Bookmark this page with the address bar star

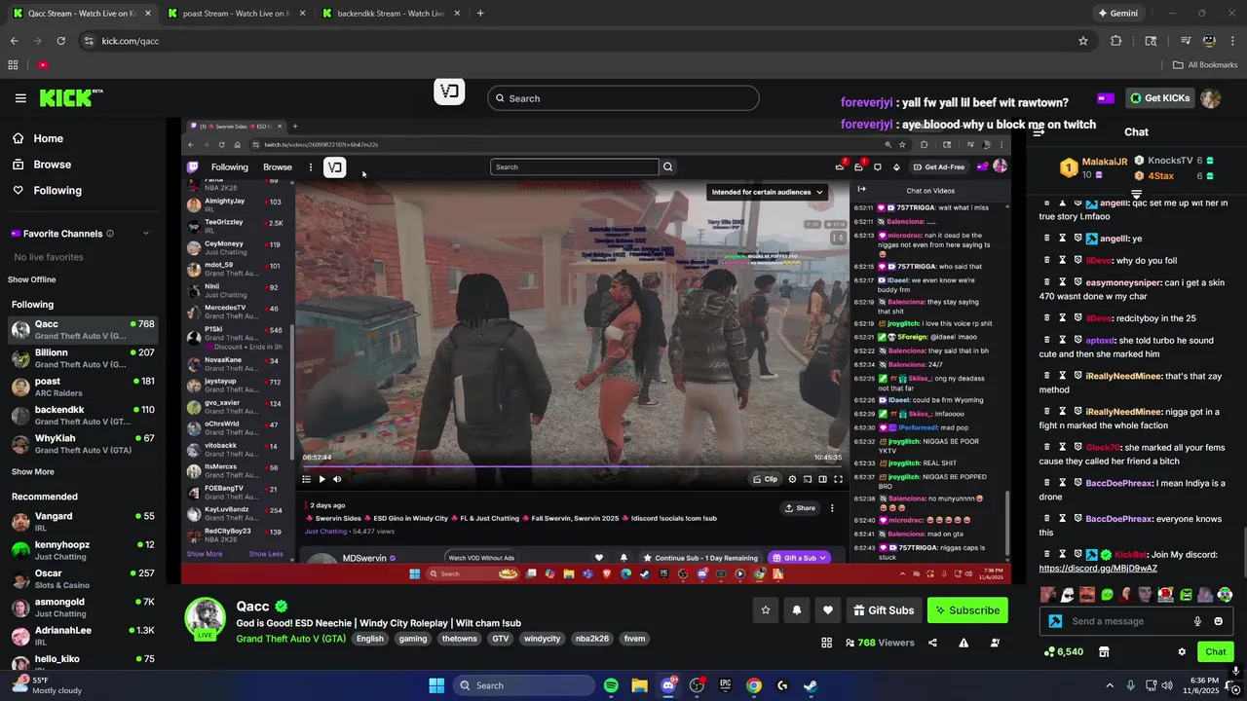1082,41
